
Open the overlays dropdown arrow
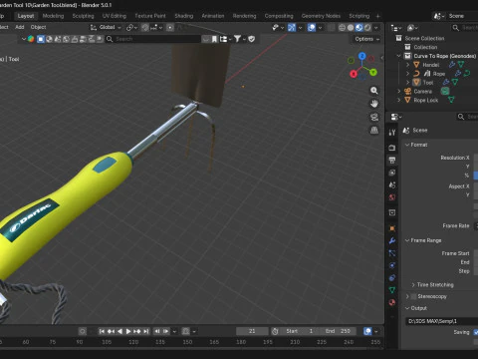point(320,28)
